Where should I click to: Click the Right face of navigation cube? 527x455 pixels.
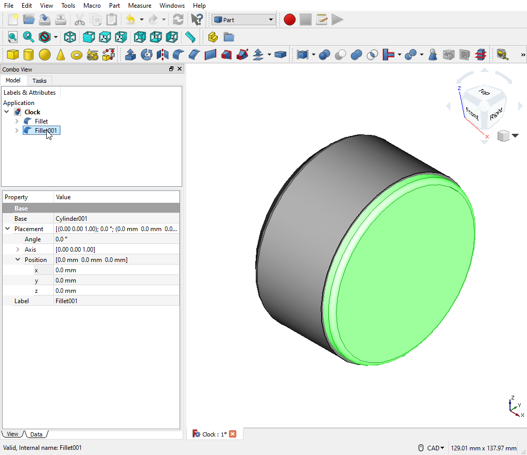[x=496, y=114]
